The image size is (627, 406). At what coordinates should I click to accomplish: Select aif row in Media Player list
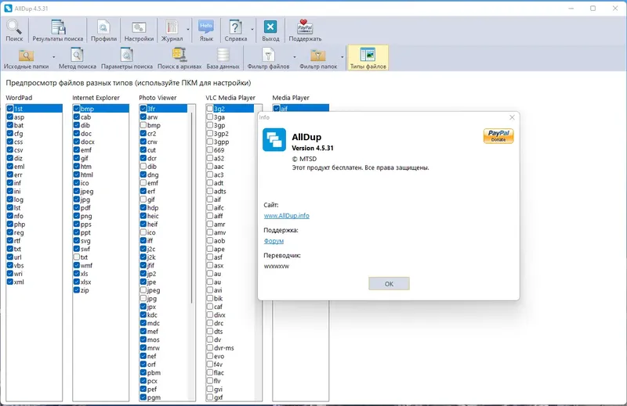click(x=301, y=108)
